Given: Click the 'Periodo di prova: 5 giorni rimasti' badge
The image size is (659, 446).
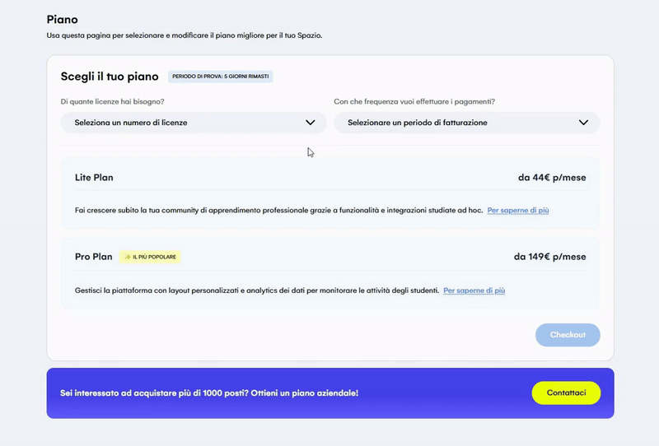Looking at the screenshot, I should click(221, 77).
